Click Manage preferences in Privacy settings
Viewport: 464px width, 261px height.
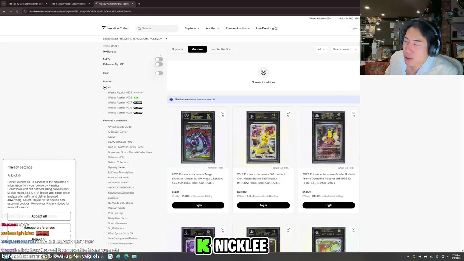(x=39, y=228)
